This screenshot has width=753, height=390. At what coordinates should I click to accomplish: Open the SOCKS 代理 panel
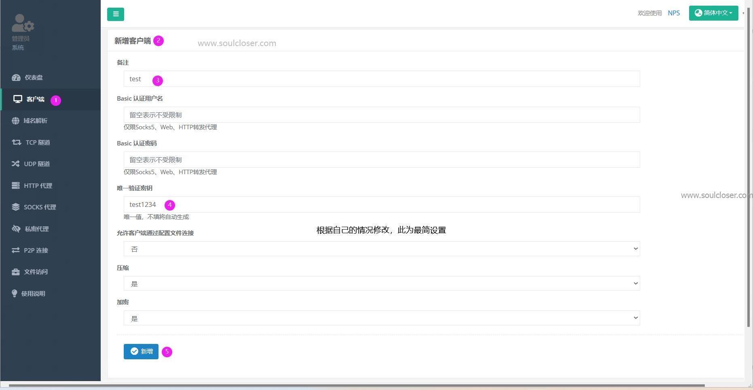point(40,207)
